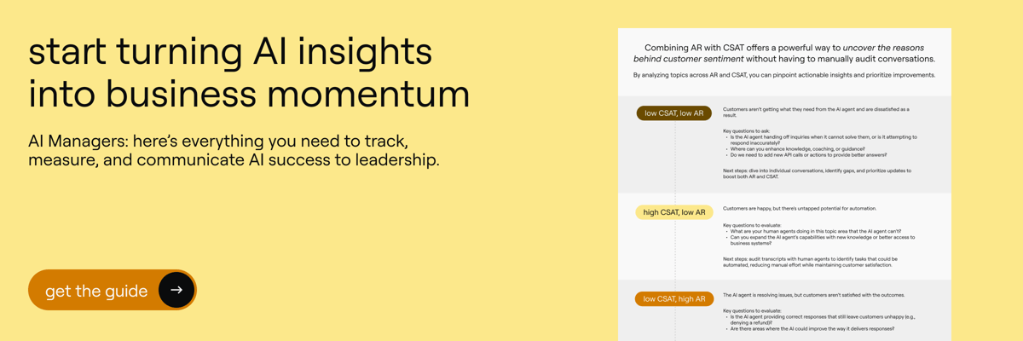Click 'Next steps: dive into individual conversations' text
Viewport: 1023px width, 341px height.
[x=817, y=174]
